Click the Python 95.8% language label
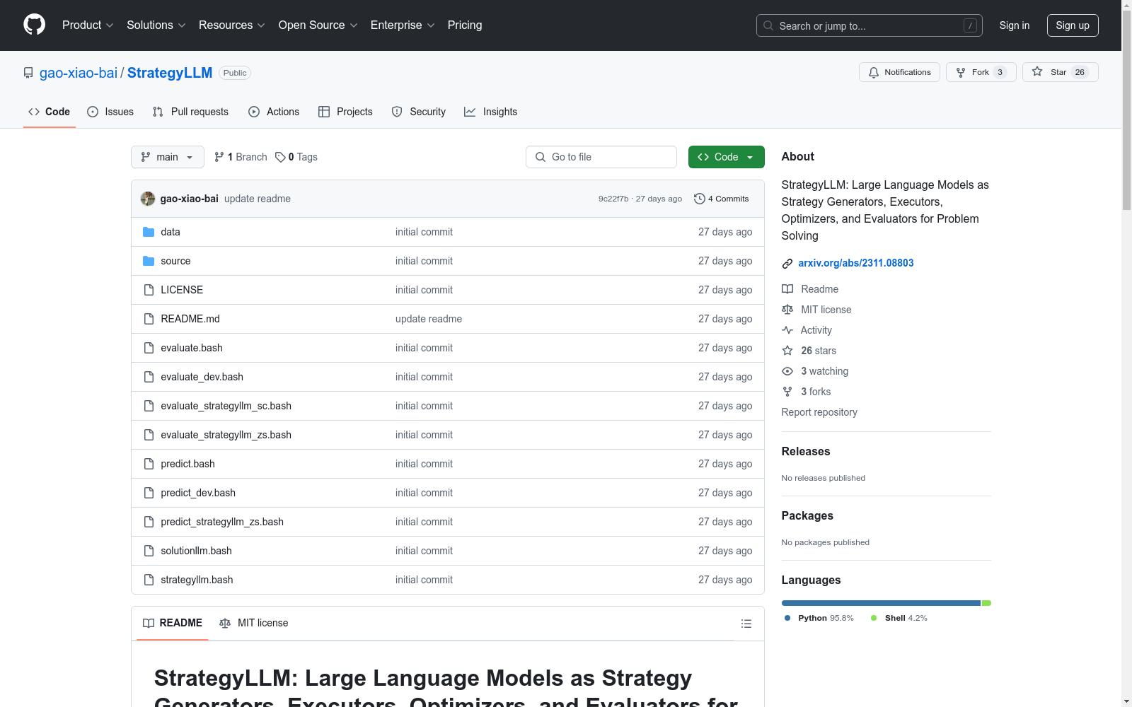The image size is (1132, 707). click(819, 618)
